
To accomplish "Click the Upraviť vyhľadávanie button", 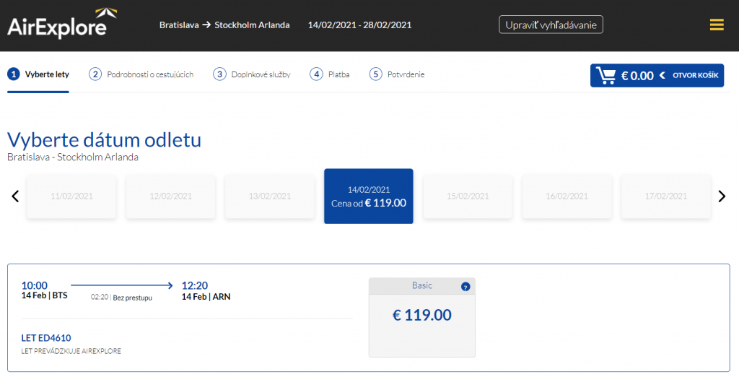I will (551, 25).
